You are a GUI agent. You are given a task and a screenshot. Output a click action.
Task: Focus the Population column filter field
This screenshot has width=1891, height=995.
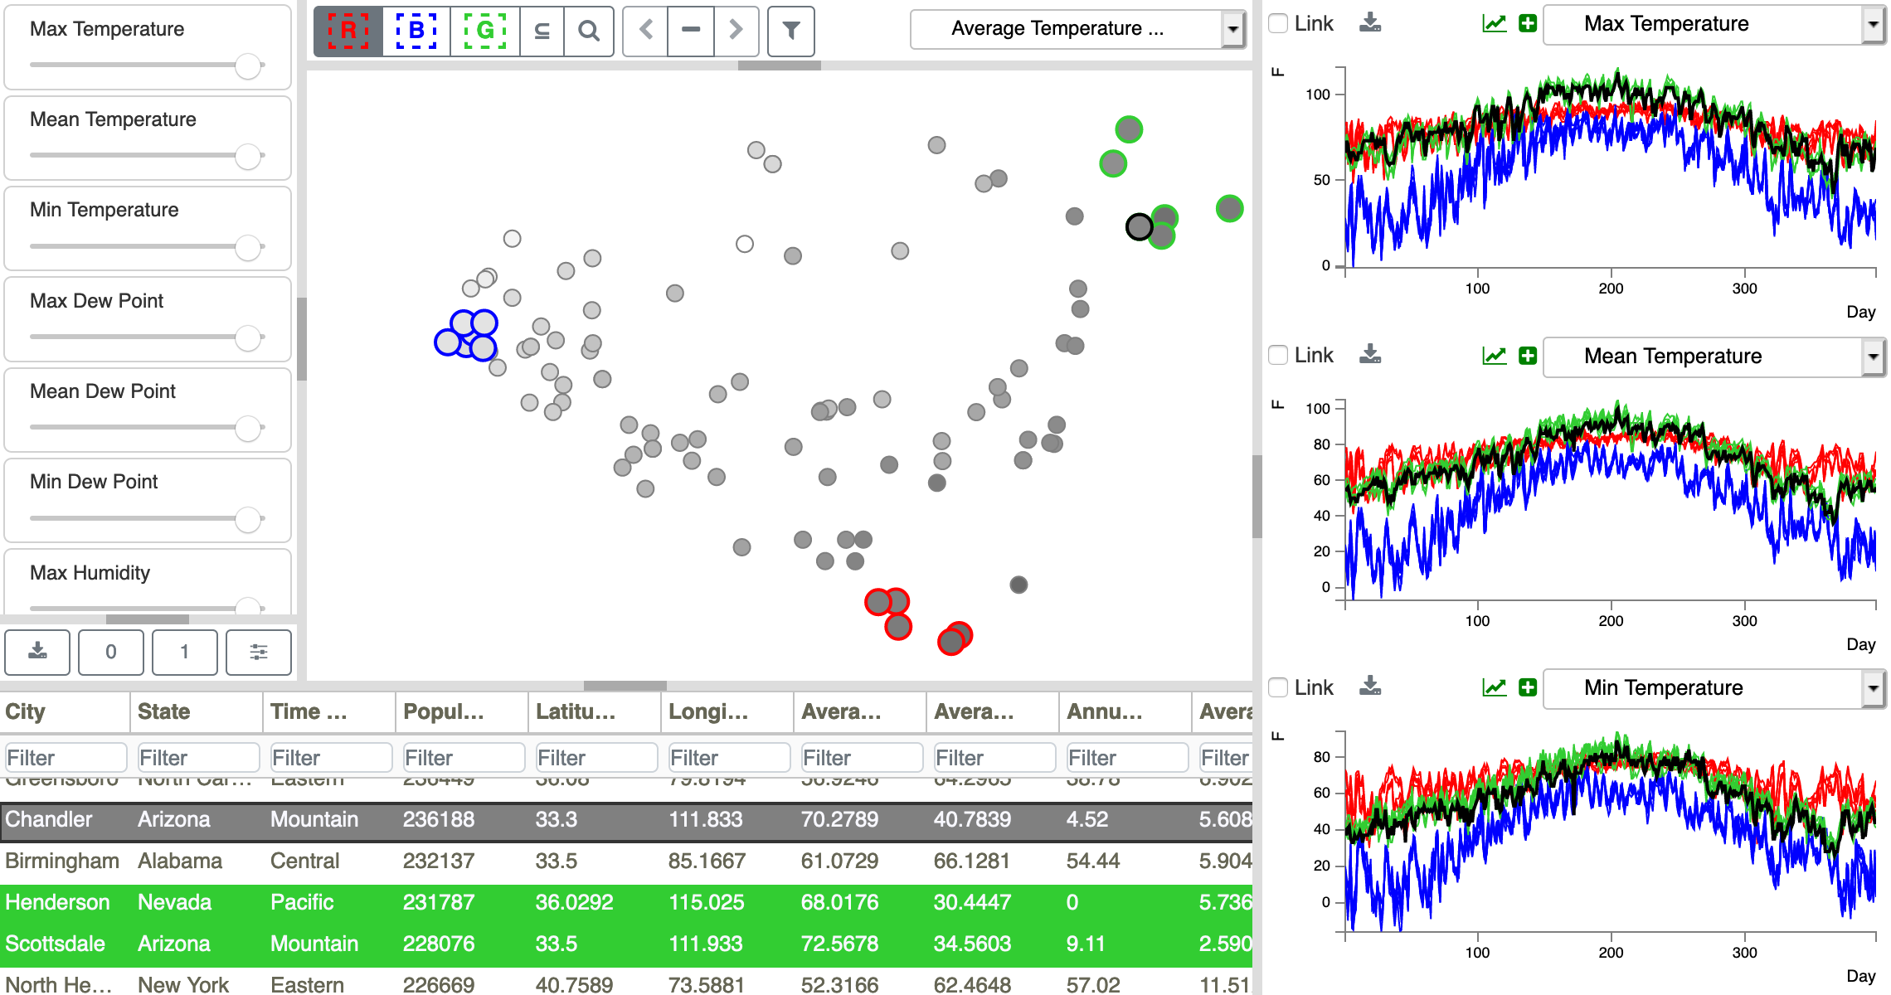click(x=464, y=758)
